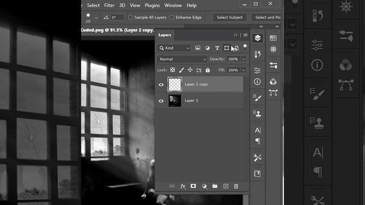Open the Fill slider dropdown arrow
This screenshot has width=365, height=205.
tap(244, 70)
